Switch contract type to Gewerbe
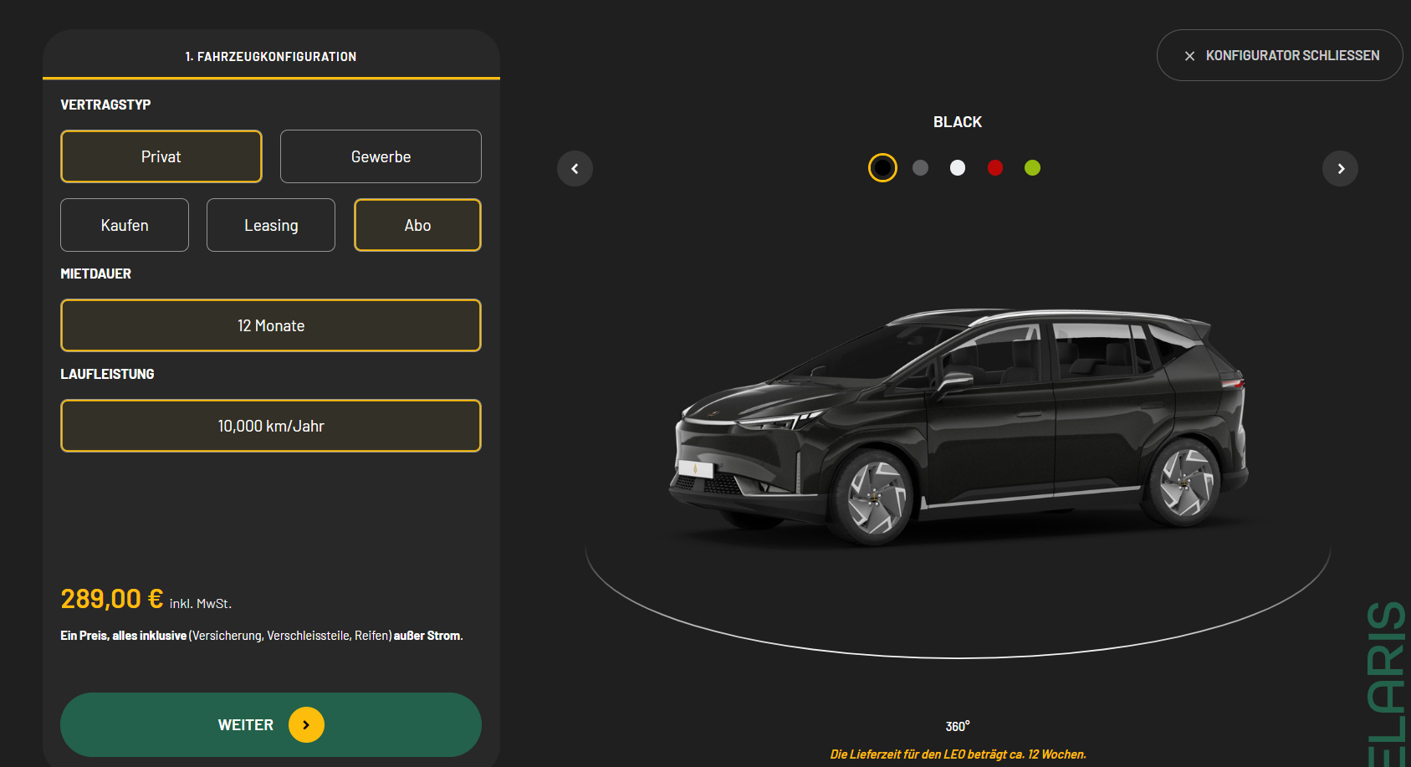The height and width of the screenshot is (767, 1411). pos(381,156)
